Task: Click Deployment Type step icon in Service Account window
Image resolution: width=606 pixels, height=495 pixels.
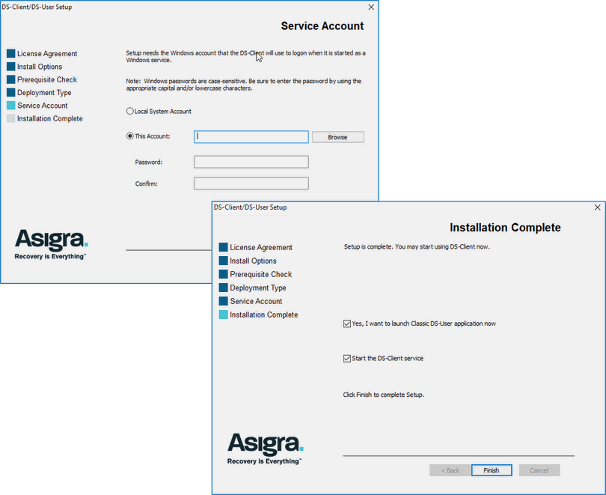Action: point(10,92)
